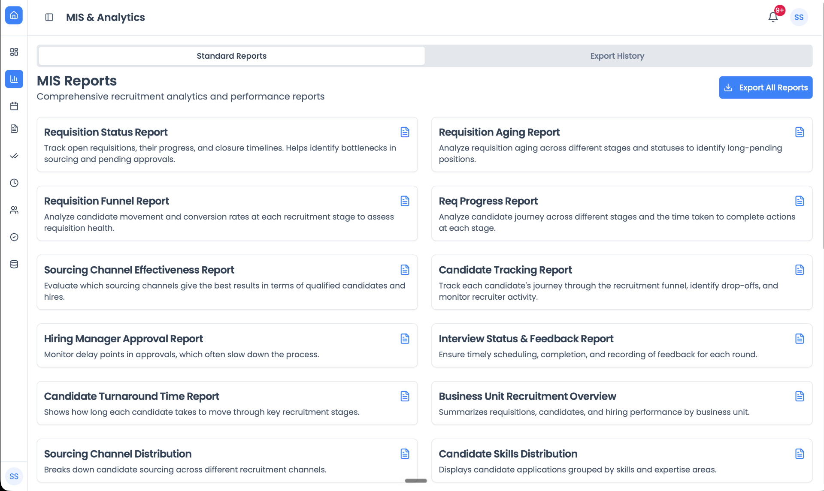Switch to Export History tab
The width and height of the screenshot is (824, 491).
pos(617,56)
